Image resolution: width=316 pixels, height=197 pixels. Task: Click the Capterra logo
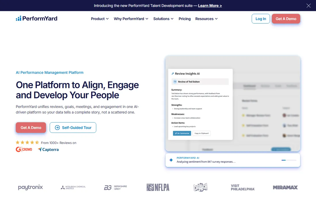click(48, 149)
